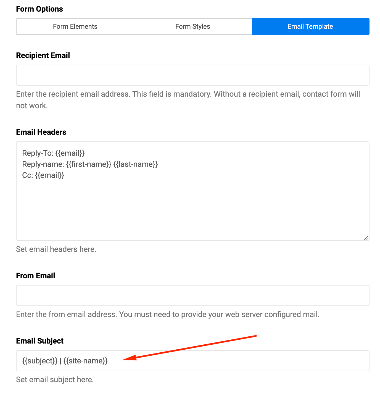Click the web server configured mail help text

point(168,315)
